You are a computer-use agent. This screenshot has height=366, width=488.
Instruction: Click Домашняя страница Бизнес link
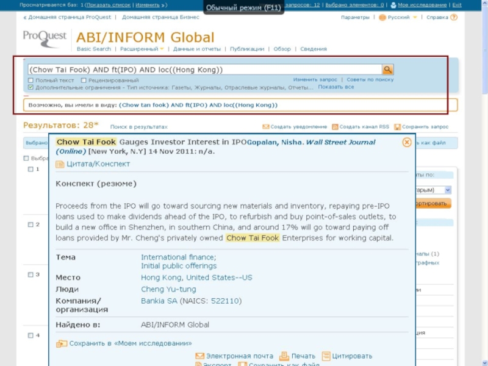[x=160, y=17]
